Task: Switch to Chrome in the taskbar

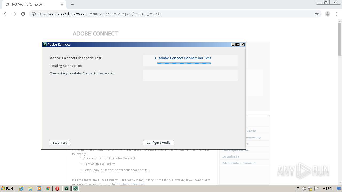Action: click(48, 189)
